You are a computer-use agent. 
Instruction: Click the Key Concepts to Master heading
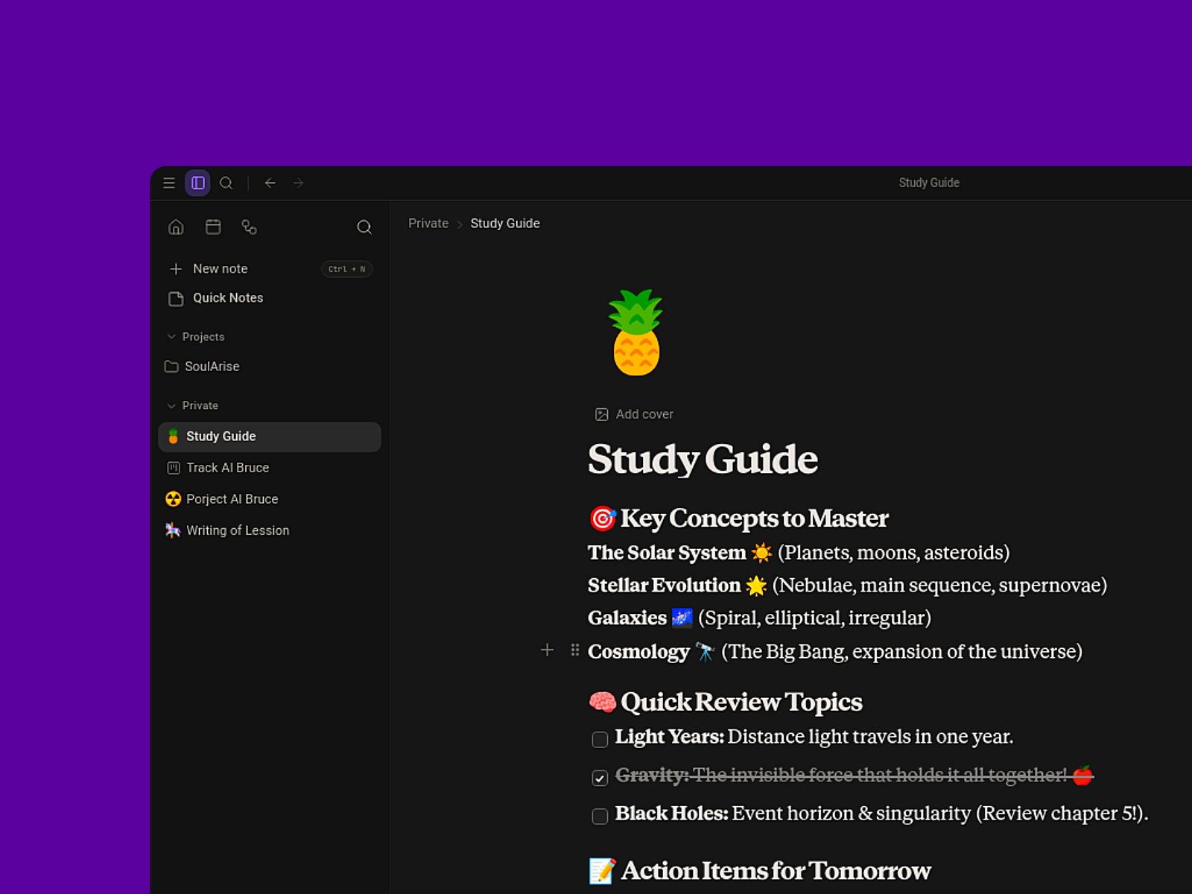[738, 518]
